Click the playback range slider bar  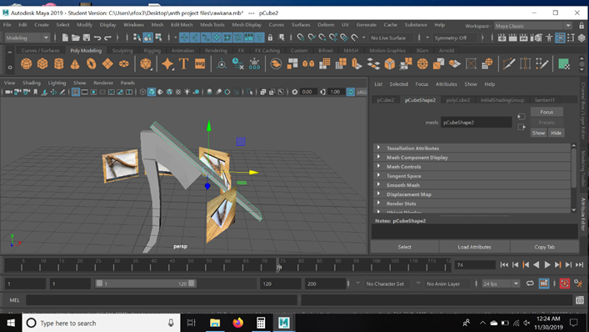click(x=145, y=284)
